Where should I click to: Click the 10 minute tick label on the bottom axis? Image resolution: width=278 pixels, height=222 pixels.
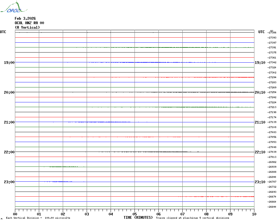click(x=254, y=214)
